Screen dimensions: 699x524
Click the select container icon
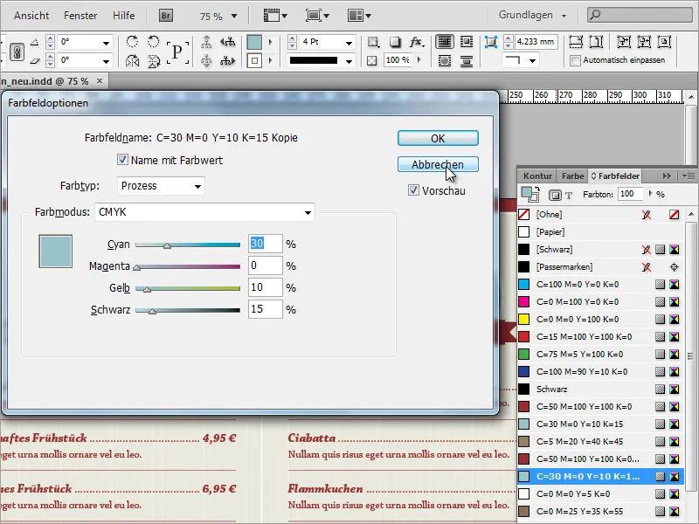[206, 42]
